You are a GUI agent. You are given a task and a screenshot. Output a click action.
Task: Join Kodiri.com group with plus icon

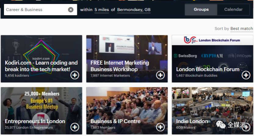tap(75, 75)
